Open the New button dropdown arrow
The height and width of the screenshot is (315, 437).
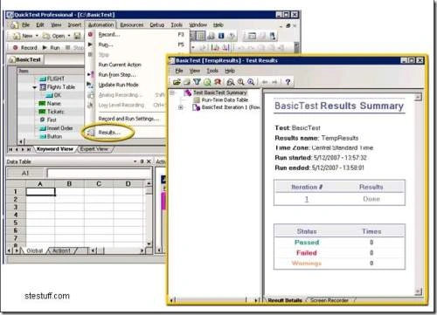pos(37,36)
